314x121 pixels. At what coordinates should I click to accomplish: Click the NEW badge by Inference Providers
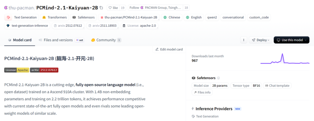point(238,109)
